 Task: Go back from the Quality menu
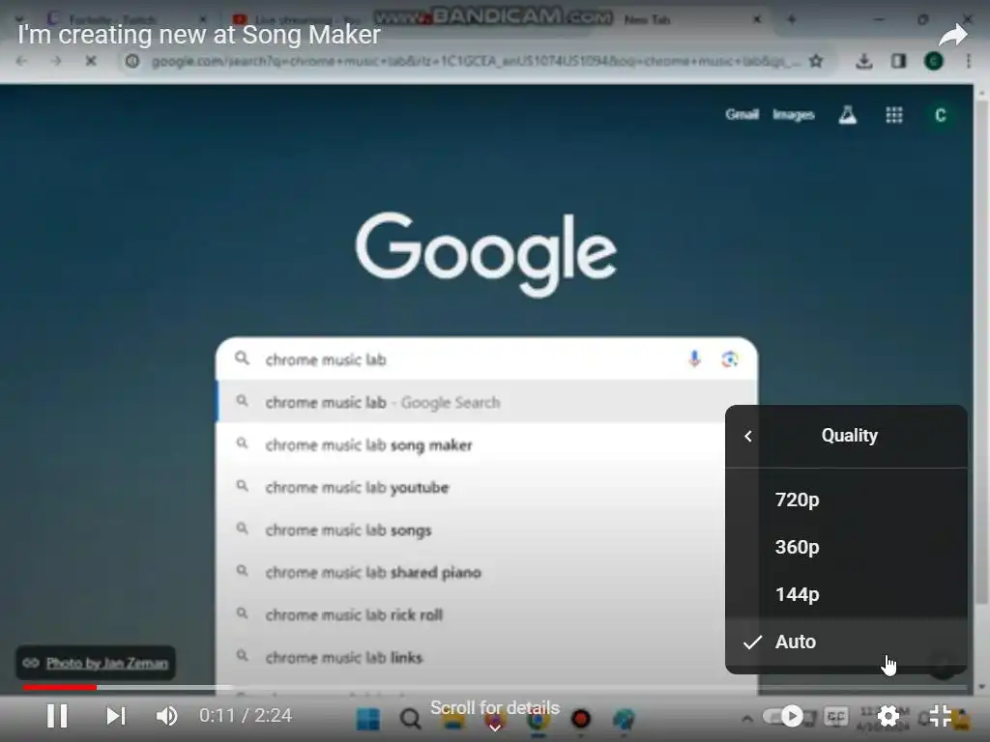point(748,436)
